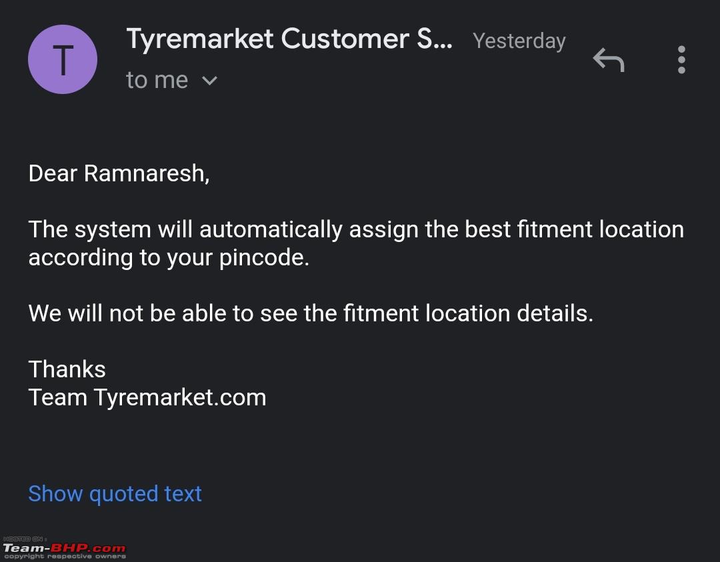Image resolution: width=720 pixels, height=562 pixels.
Task: Click the 'We will not be able' sentence
Action: (311, 313)
